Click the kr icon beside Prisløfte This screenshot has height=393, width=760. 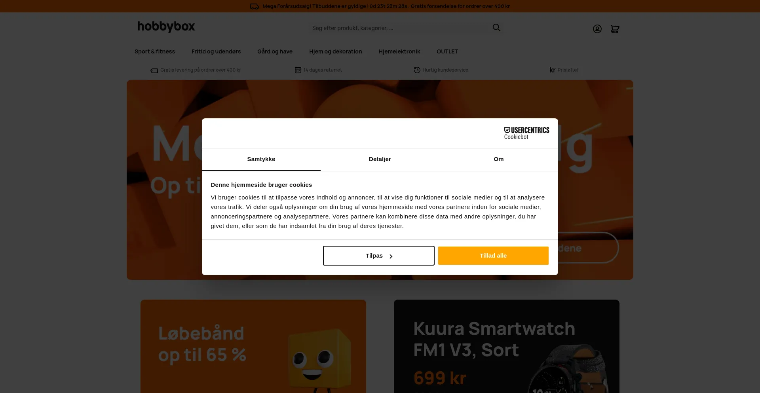click(553, 70)
